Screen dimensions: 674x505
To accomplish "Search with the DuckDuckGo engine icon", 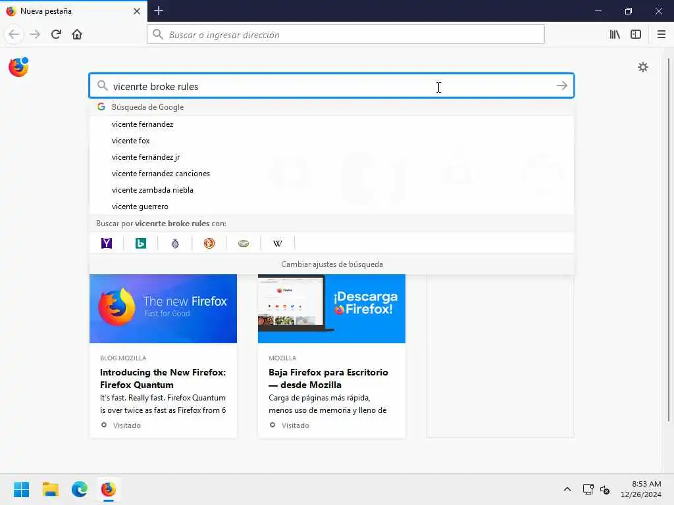I will click(209, 243).
